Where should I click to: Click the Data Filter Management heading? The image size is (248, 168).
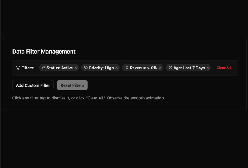pos(44,52)
